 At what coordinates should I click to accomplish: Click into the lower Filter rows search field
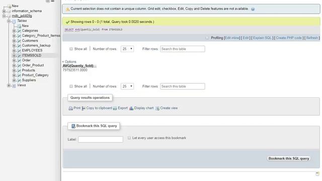182,86
